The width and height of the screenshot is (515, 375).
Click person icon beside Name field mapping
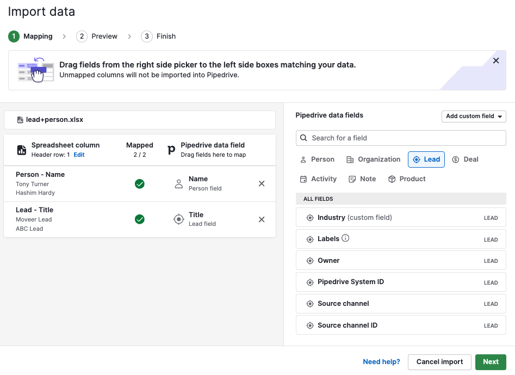[179, 184]
